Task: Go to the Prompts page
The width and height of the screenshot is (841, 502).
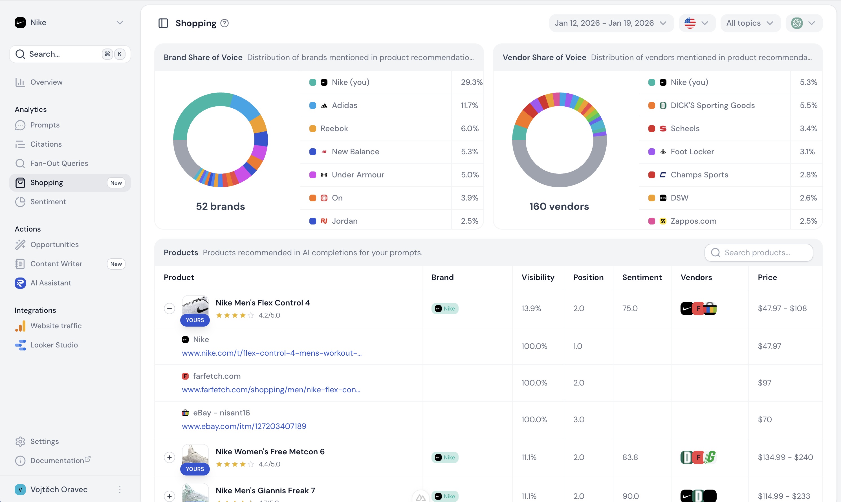Action: (45, 125)
